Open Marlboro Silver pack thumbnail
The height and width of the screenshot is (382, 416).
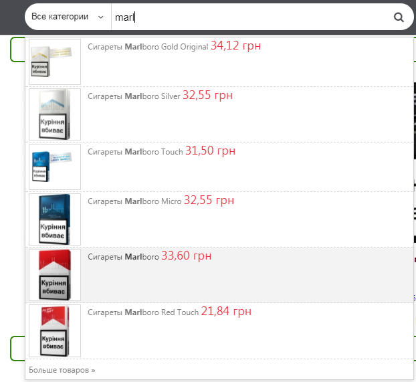point(55,114)
